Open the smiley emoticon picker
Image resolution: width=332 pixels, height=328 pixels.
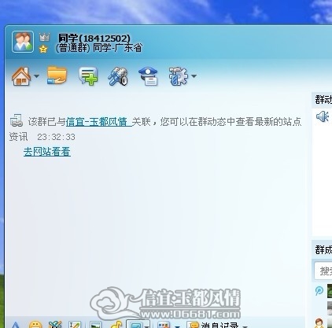coord(35,325)
